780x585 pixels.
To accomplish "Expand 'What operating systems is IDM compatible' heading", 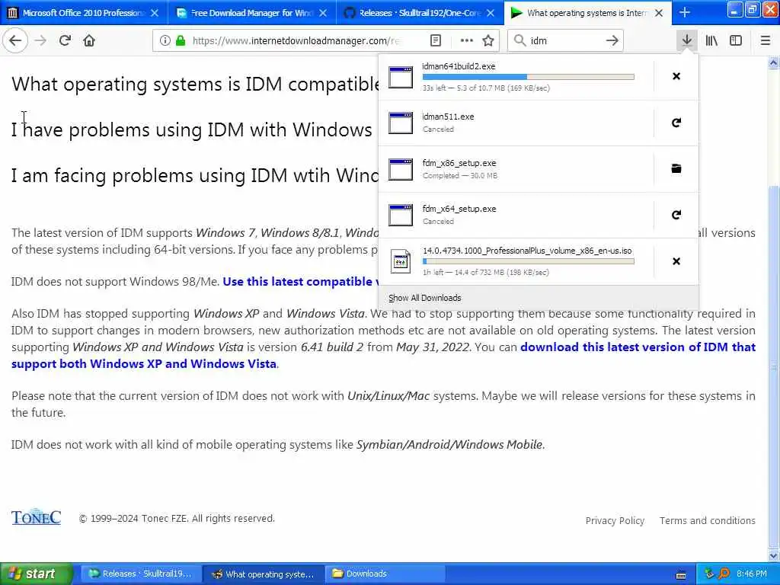I will coord(195,84).
